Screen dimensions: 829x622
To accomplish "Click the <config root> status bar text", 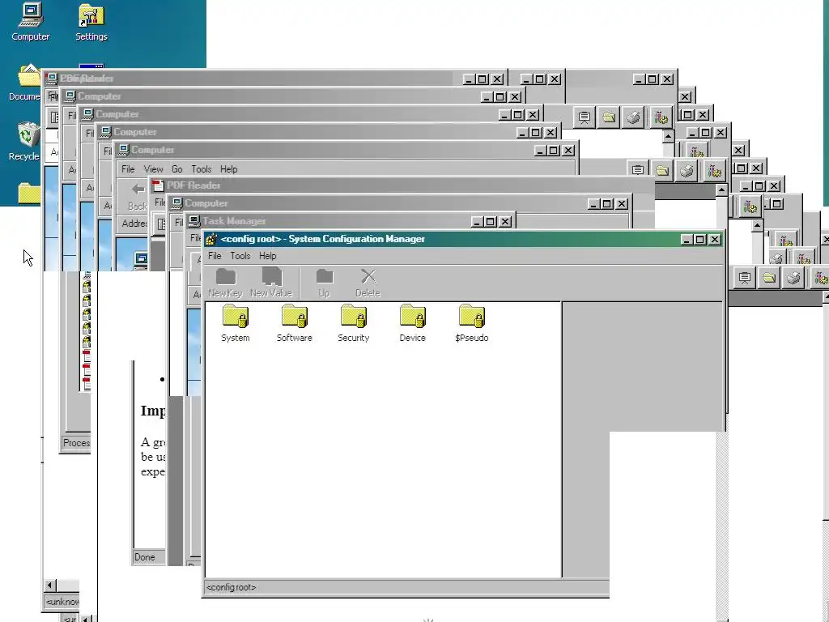I will coord(231,587).
